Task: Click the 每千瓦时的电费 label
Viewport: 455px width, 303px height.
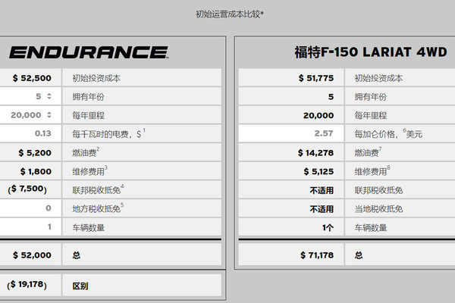Action: pos(106,134)
